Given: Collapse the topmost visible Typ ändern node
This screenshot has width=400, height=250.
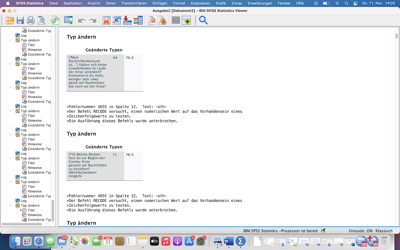Looking at the screenshot, I should pyautogui.click(x=11, y=40).
